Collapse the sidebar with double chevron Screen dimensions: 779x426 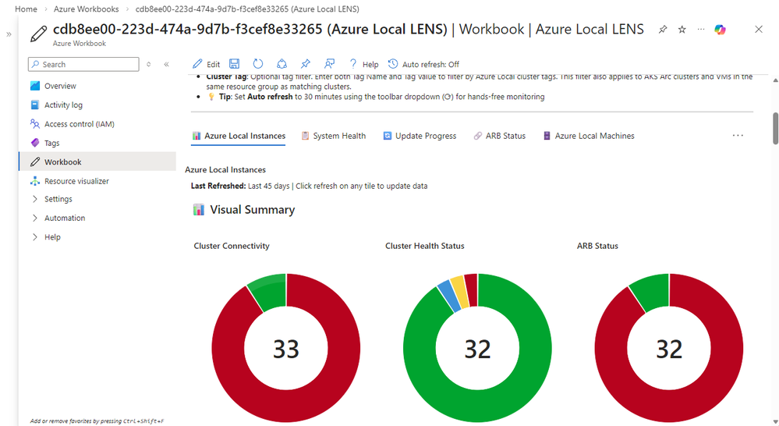[x=166, y=64]
